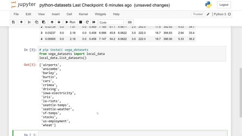Open the command palette keyboard icon

click(130, 22)
